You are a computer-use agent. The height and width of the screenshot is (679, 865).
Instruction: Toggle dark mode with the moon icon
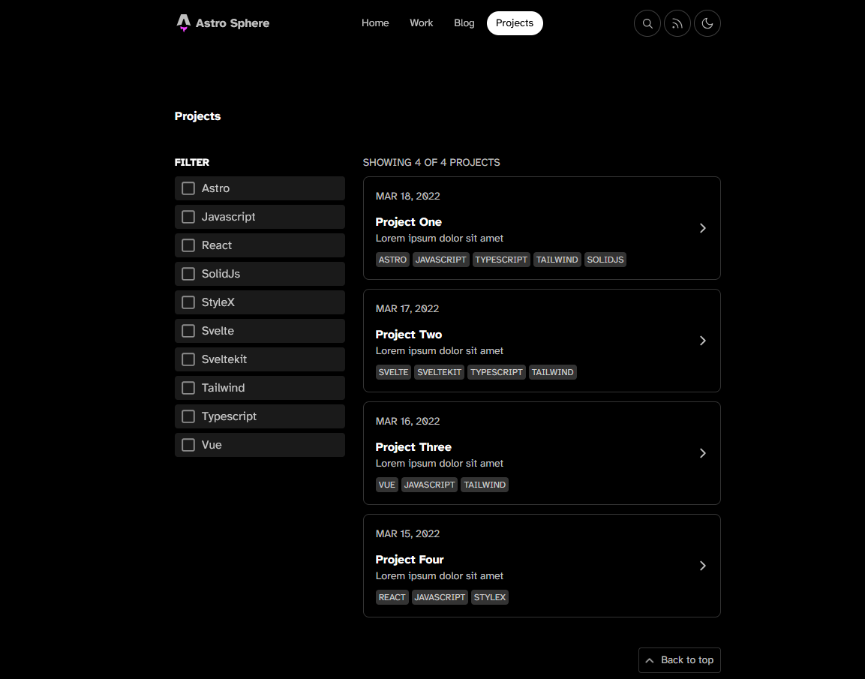(707, 23)
